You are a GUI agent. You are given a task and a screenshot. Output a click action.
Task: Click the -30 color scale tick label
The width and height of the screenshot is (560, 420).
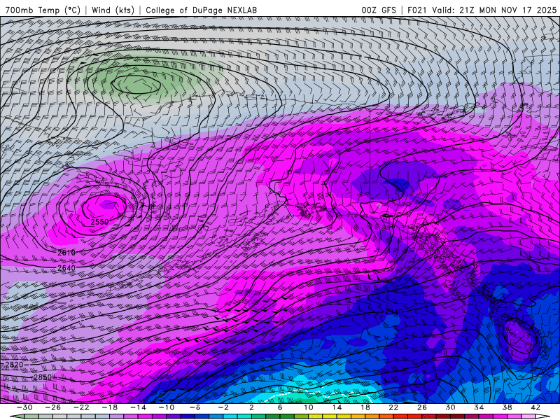coord(24,407)
